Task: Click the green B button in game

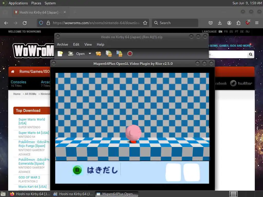Action: (77, 170)
